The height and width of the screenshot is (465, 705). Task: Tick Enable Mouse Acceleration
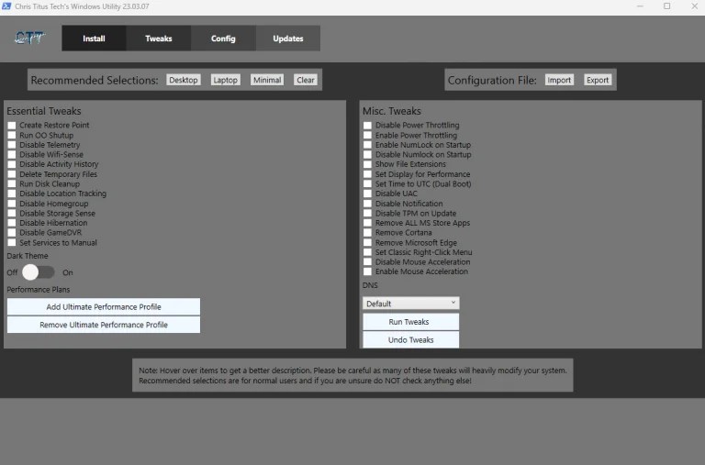(368, 271)
